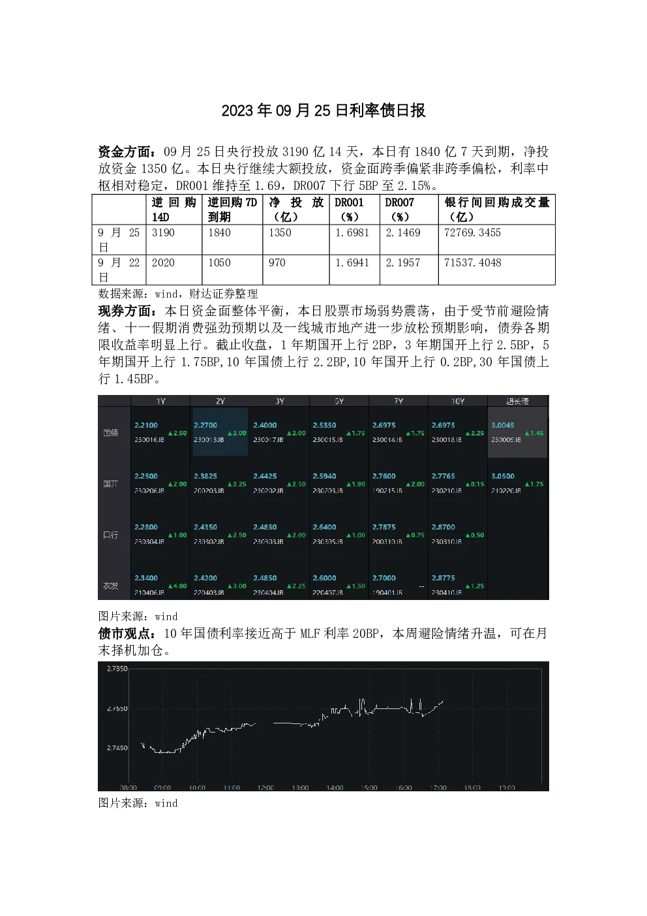
Task: Open the 超长债 column header
Action: pyautogui.click(x=517, y=401)
